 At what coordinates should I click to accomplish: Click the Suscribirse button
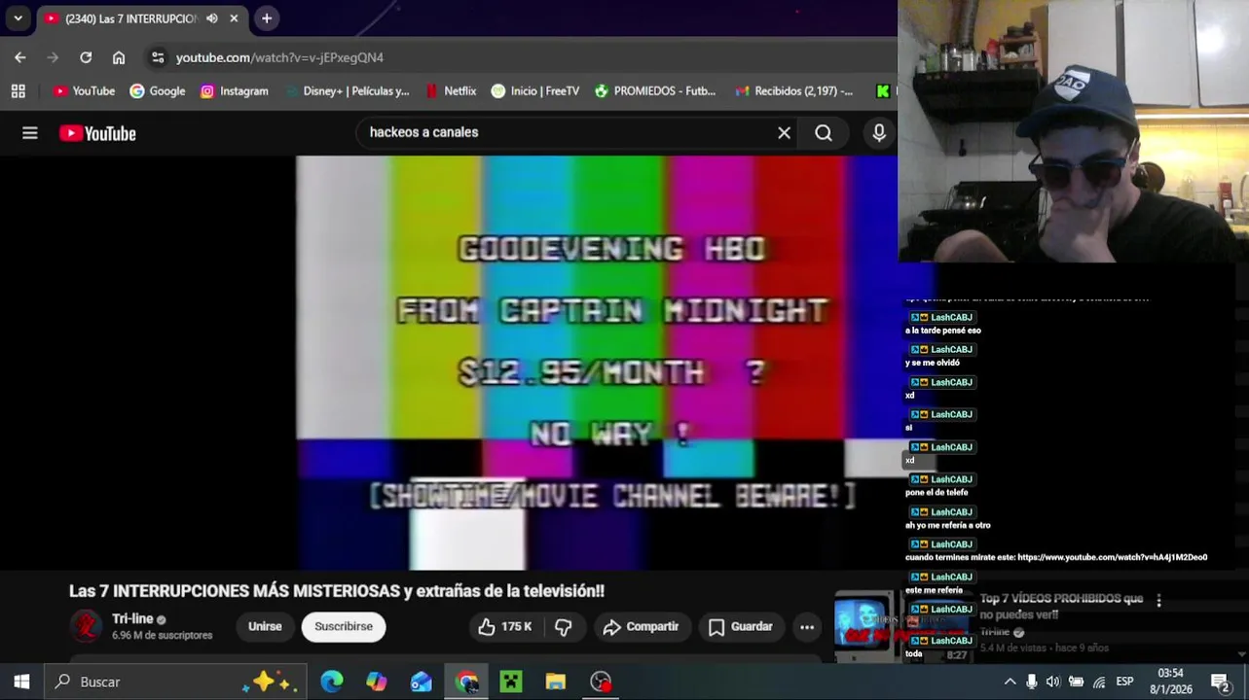click(x=344, y=626)
